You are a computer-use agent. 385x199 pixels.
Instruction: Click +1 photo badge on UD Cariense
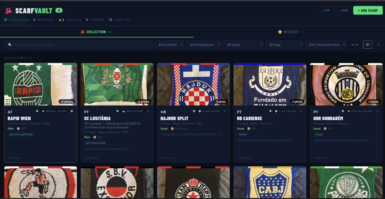tap(297, 102)
